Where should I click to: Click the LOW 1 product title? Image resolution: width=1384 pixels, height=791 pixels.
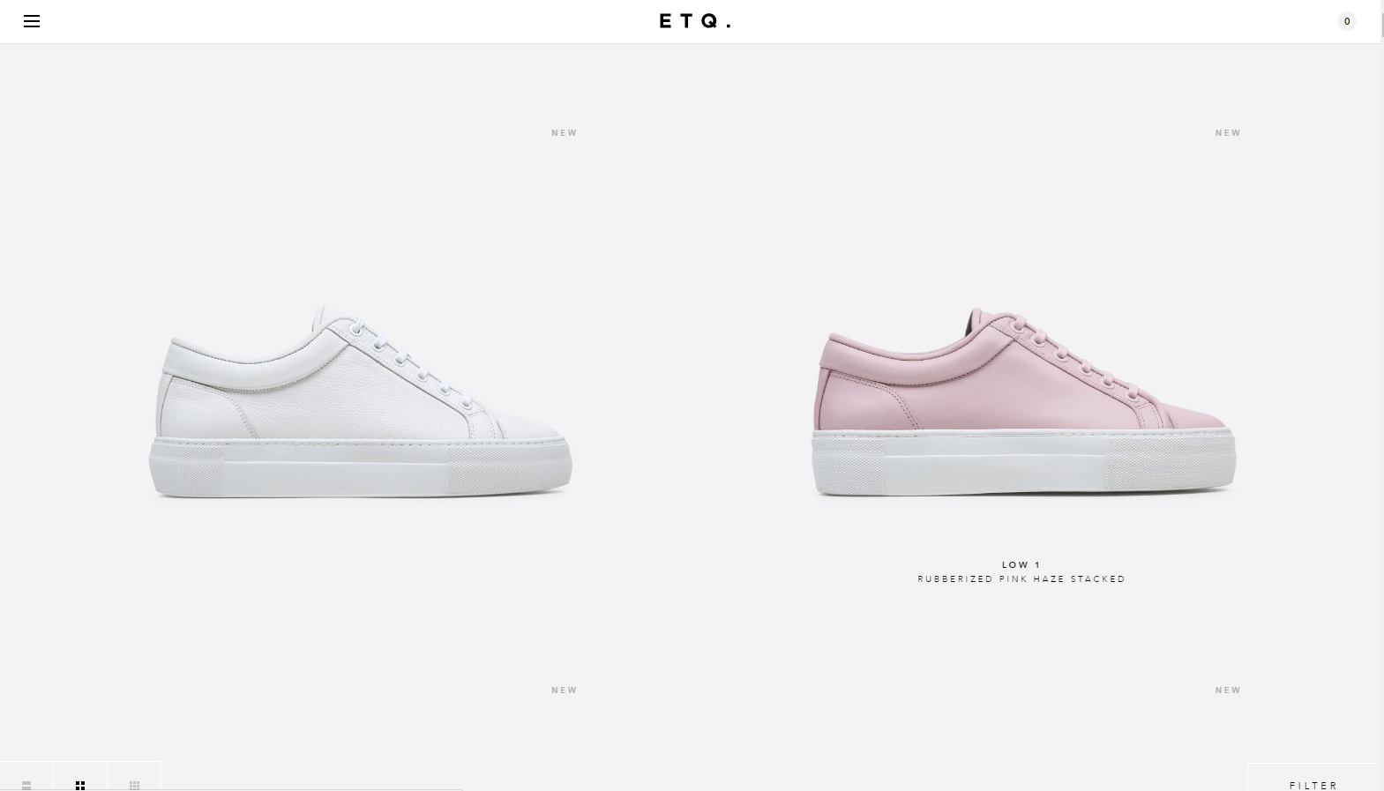tap(1021, 564)
